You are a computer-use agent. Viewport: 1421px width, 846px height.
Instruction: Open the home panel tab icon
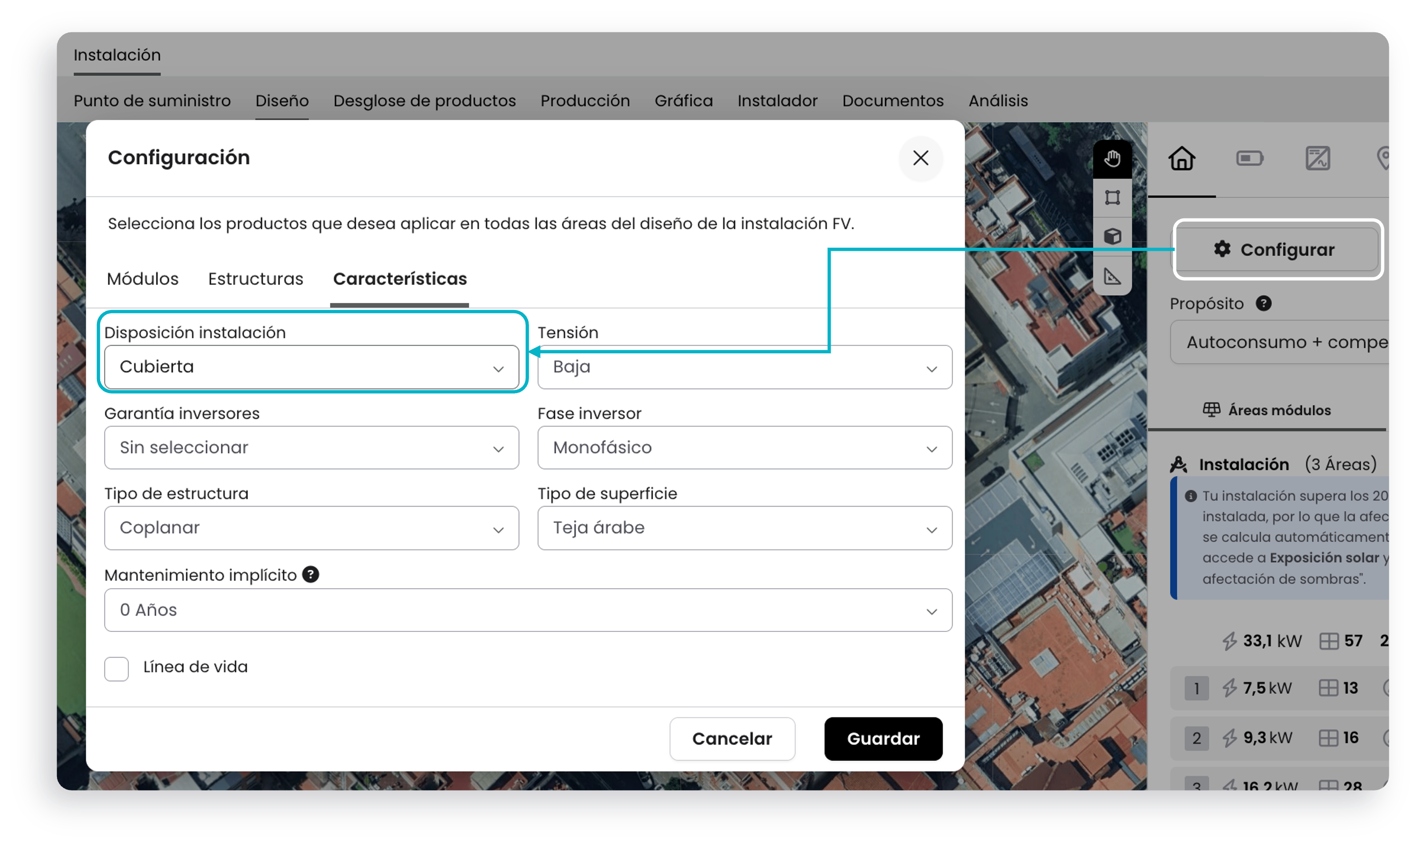point(1182,159)
